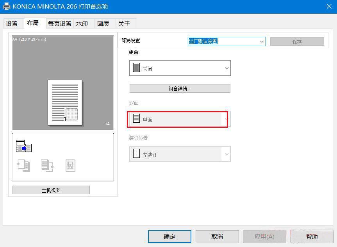This screenshot has height=247, width=337.
Task: Click the 组合 label text
Action: pyautogui.click(x=134, y=52)
